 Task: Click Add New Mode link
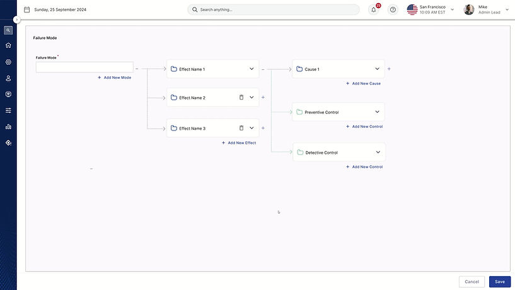click(115, 78)
